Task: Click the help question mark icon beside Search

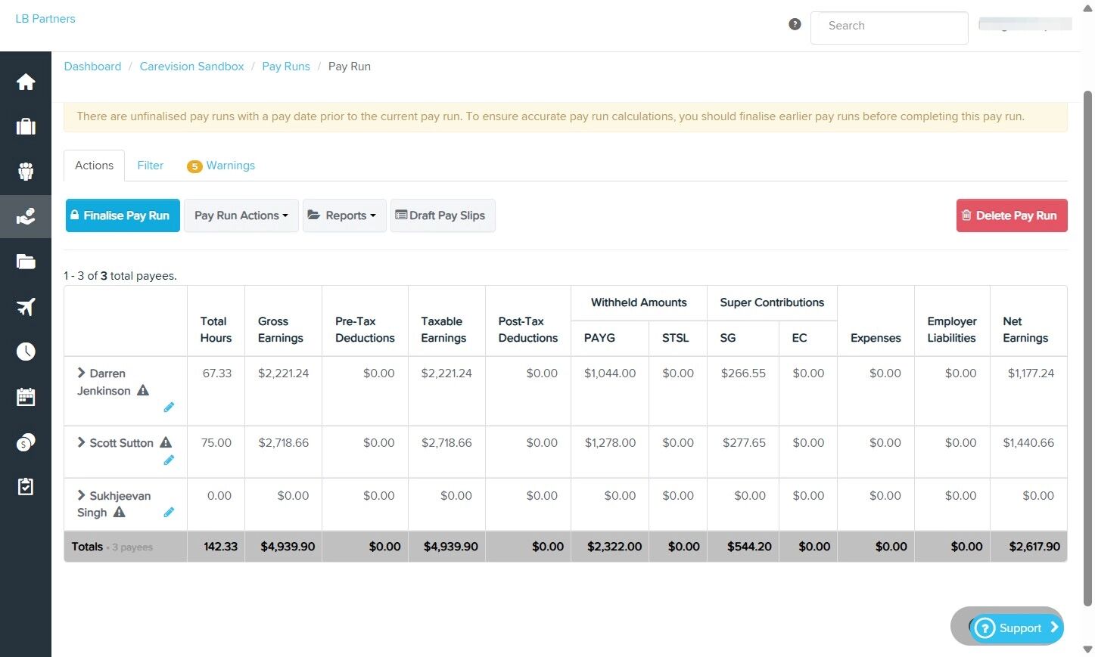Action: [795, 24]
